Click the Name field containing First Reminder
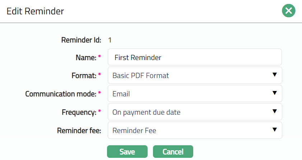Screen dimensions: 302x160 [x=195, y=57]
